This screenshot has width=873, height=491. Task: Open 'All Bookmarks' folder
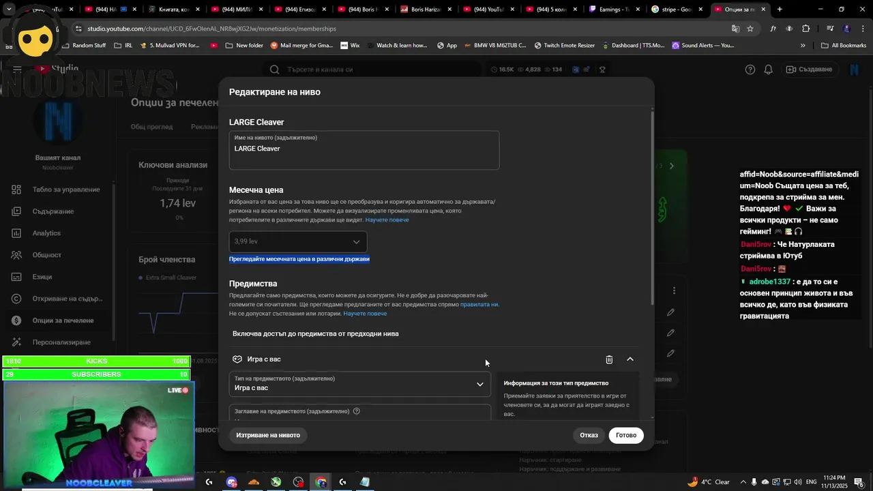[844, 46]
